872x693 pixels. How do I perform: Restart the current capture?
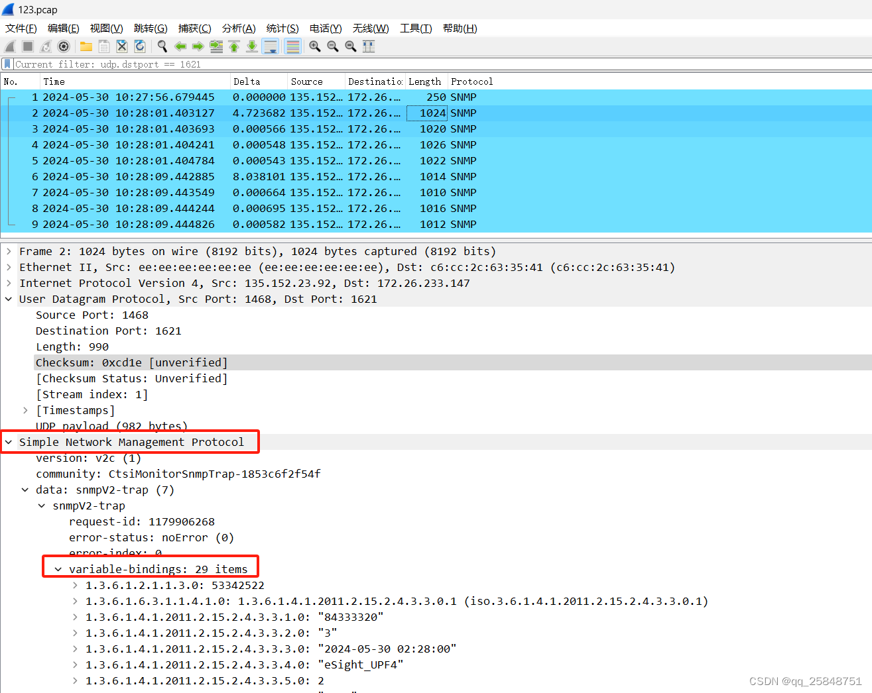coord(44,46)
